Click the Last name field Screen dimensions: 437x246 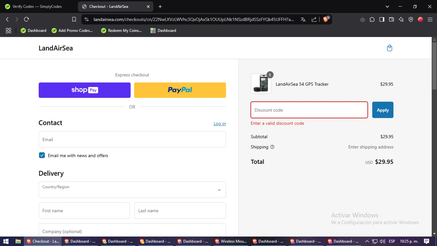click(180, 211)
